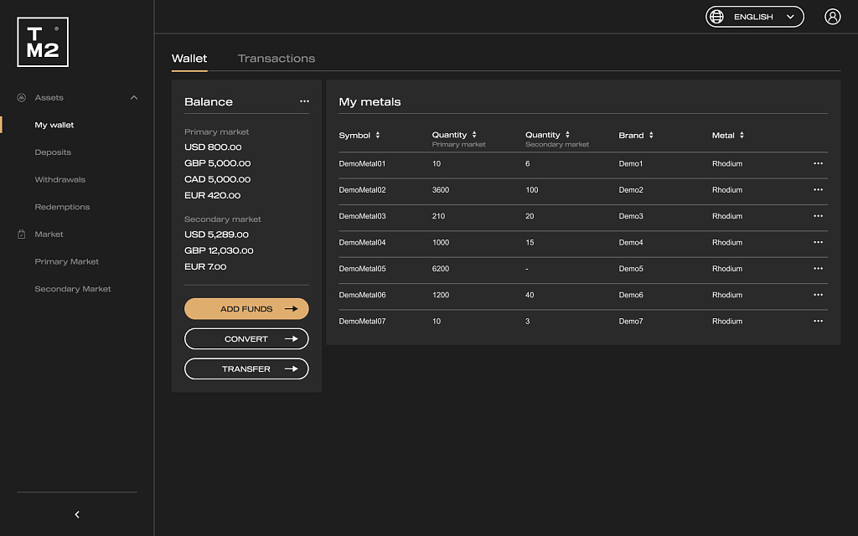Click secondary balance GBP 12,030.00
This screenshot has width=858, height=536.
(x=219, y=250)
